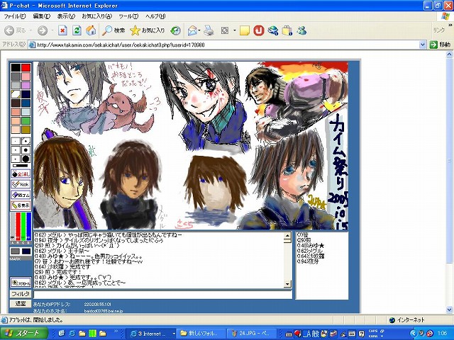Open the ヘルプ(H) menu
The image size is (454, 340).
tap(155, 16)
